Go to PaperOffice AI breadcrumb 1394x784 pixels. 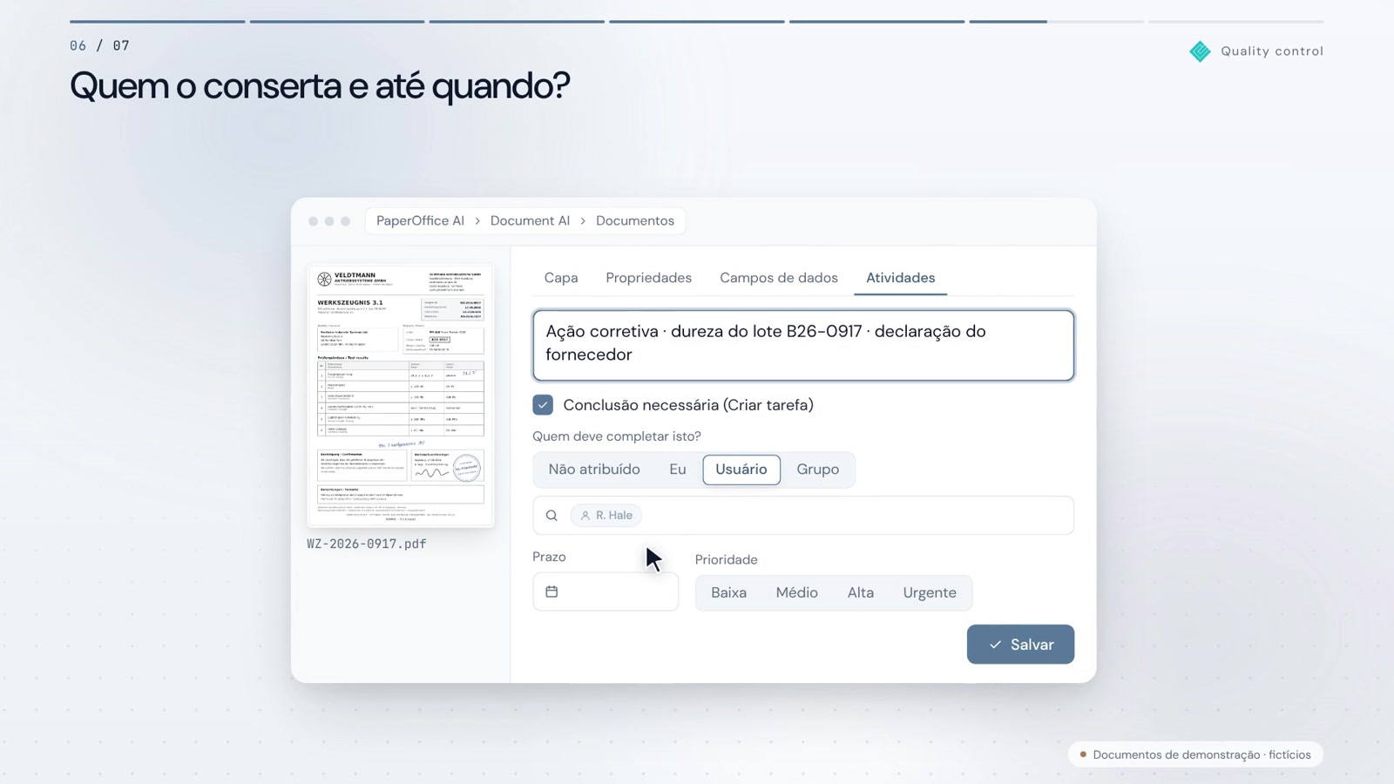coord(420,221)
